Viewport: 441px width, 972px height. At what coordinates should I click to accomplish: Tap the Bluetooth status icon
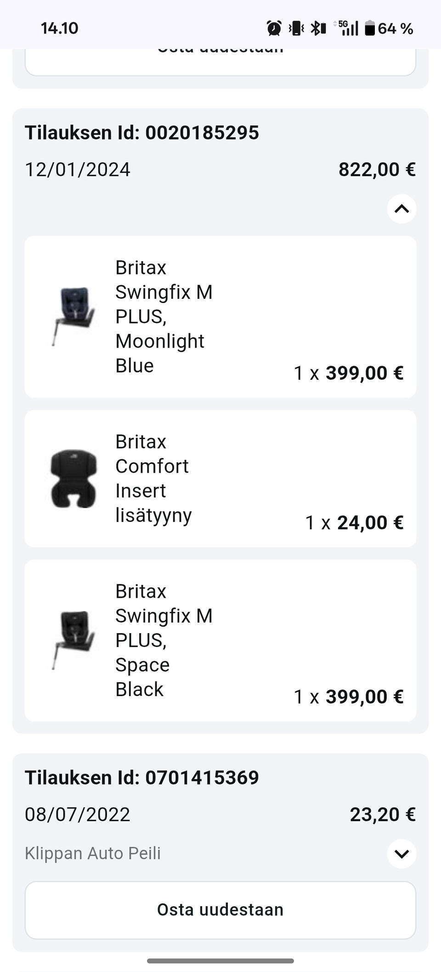[x=318, y=29]
